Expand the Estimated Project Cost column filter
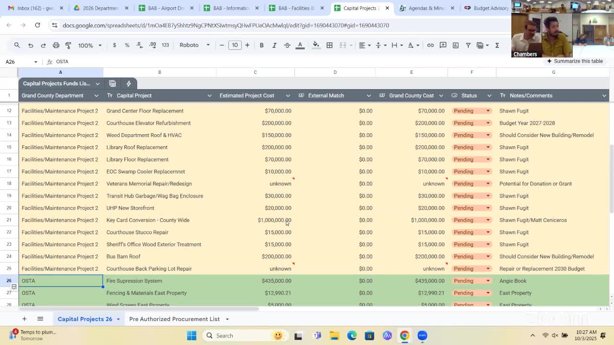614x345 pixels. (x=288, y=95)
